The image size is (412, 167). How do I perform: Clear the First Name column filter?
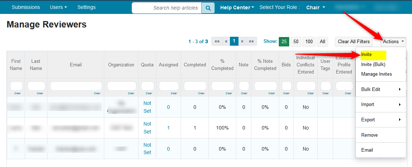[17, 93]
